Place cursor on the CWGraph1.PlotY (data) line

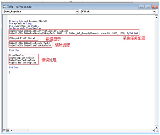click(x=22, y=38)
